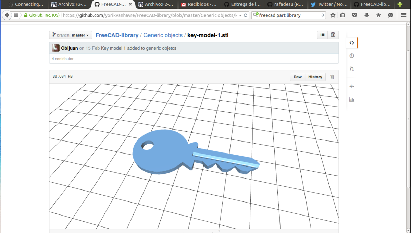Click the green padlock site identity icon
The height and width of the screenshot is (233, 411).
tap(26, 15)
